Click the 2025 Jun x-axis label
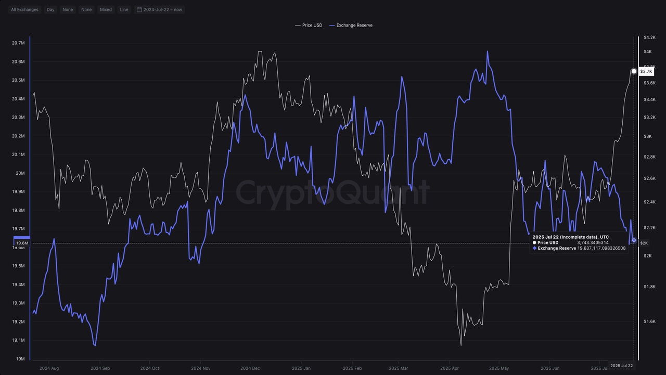 point(550,368)
